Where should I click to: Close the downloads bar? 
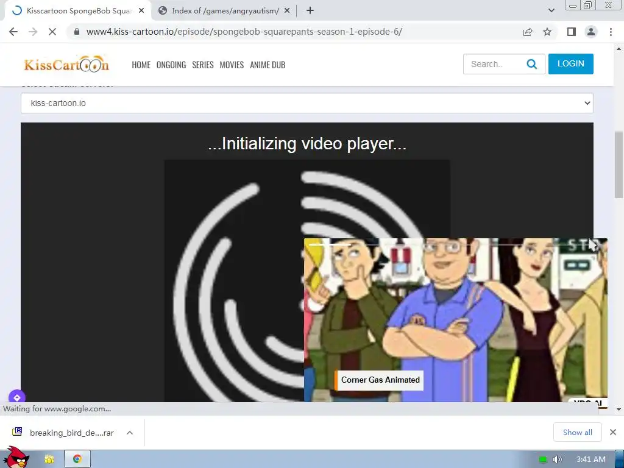613,432
